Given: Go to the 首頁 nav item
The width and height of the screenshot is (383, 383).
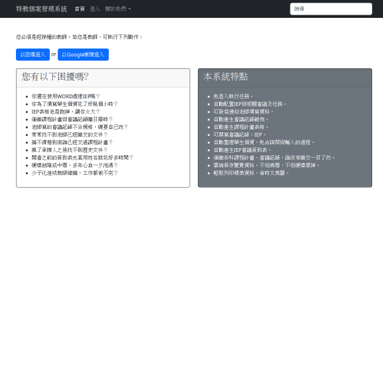Looking at the screenshot, I should tap(80, 9).
